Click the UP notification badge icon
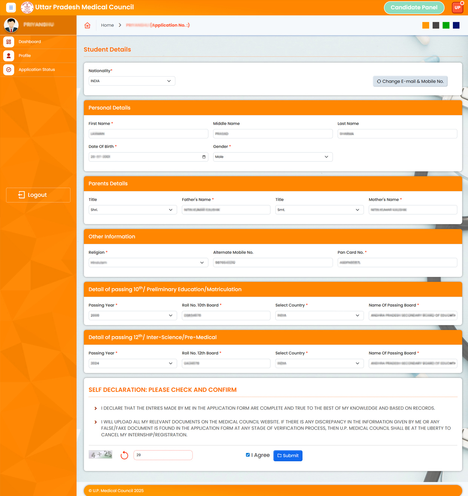The image size is (468, 496). pos(457,8)
